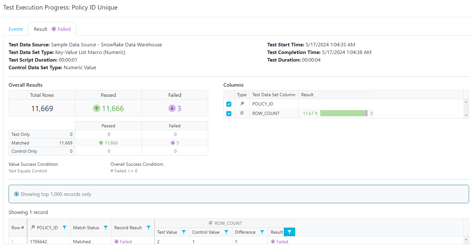Uncheck the POLICY_ID column checkbox

[x=229, y=104]
